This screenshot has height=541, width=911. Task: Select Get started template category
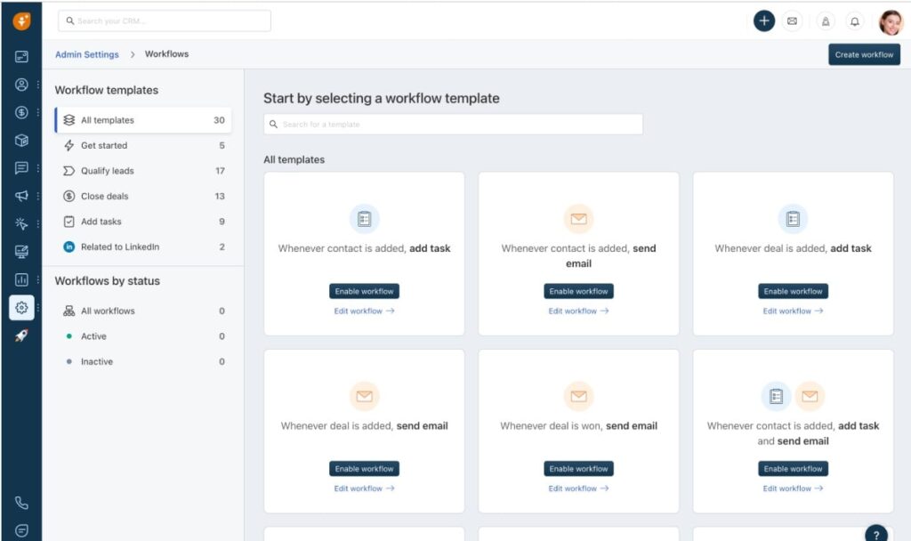143,145
